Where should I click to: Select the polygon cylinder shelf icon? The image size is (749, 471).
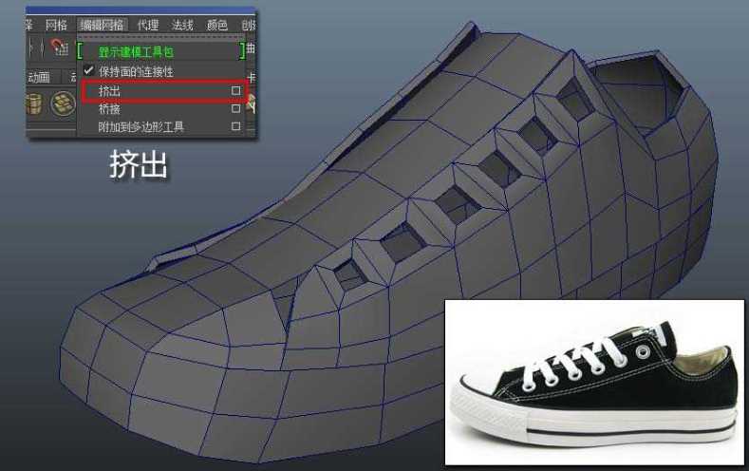pos(34,104)
